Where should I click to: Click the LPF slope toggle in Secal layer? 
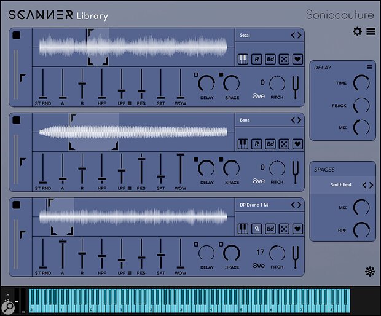129,103
